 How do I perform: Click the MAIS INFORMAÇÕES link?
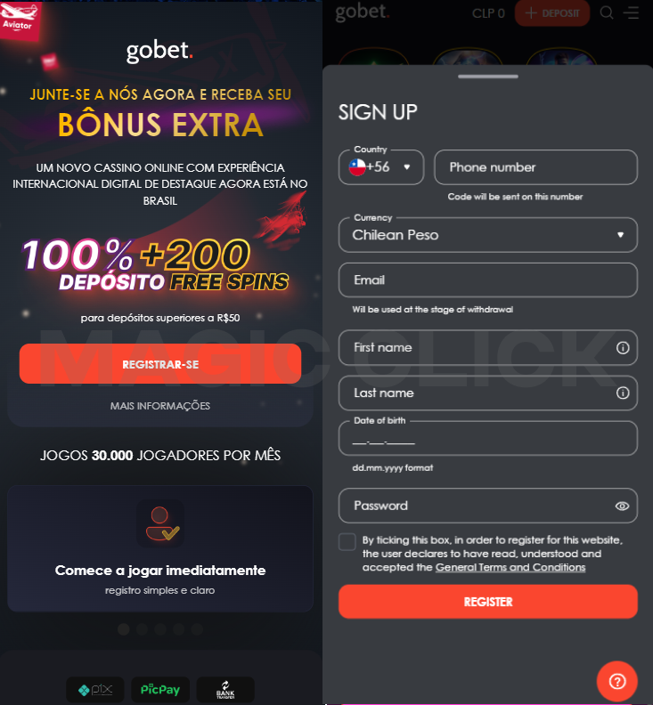pos(160,406)
